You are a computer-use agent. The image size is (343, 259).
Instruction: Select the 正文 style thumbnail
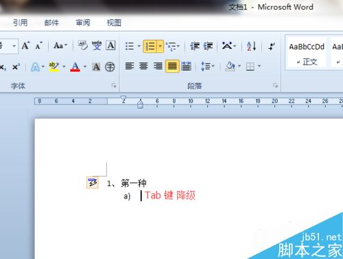click(307, 54)
